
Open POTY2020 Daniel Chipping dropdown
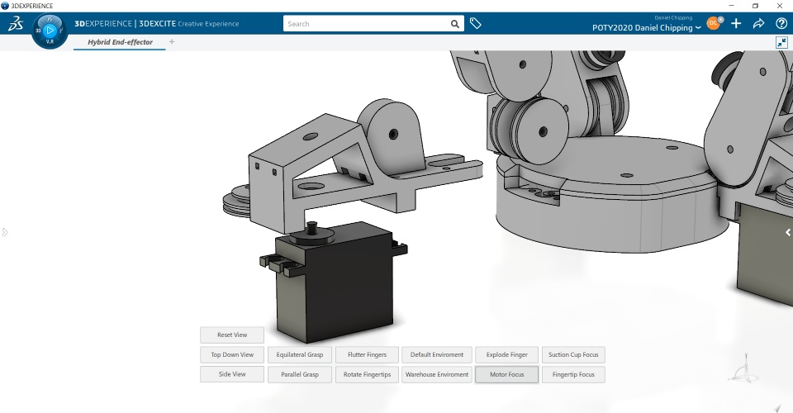[646, 28]
